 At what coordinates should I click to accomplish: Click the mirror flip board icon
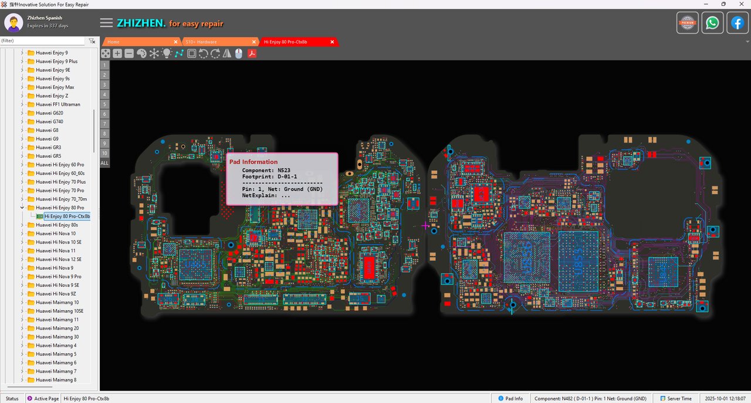click(227, 53)
